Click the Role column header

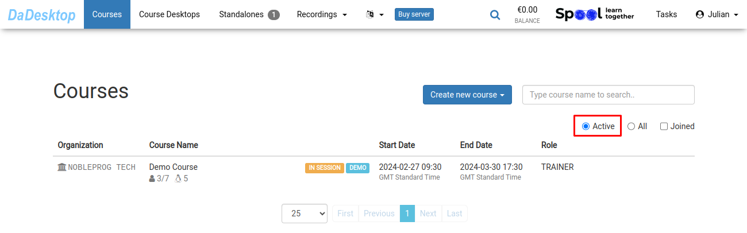coord(549,145)
